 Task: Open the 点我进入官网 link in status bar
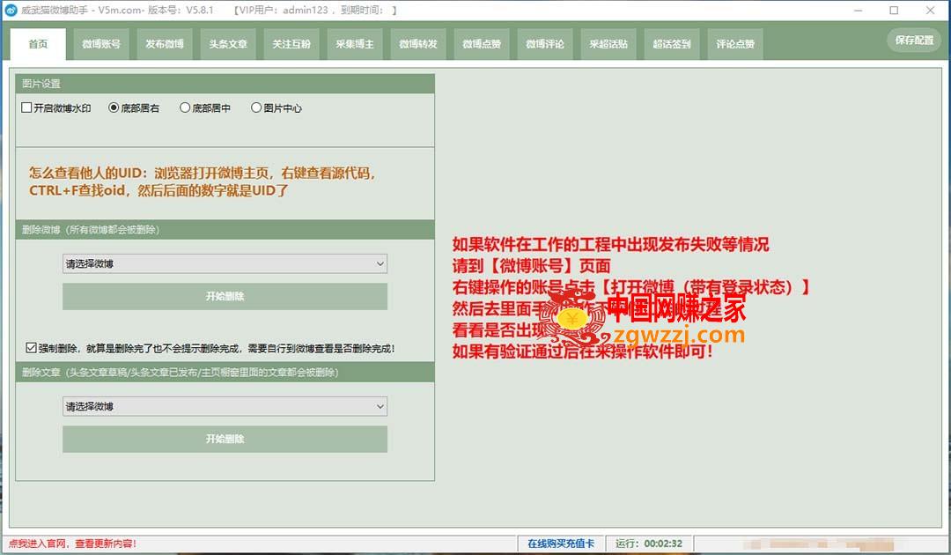tap(72, 544)
